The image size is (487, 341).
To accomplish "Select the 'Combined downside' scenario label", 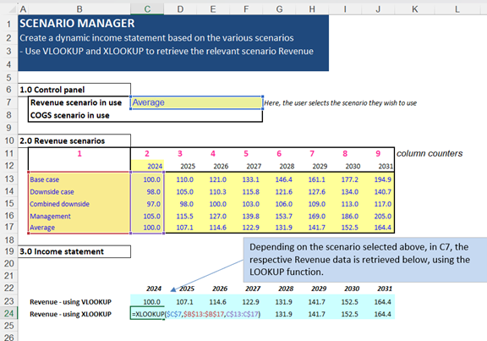I will pyautogui.click(x=60, y=204).
